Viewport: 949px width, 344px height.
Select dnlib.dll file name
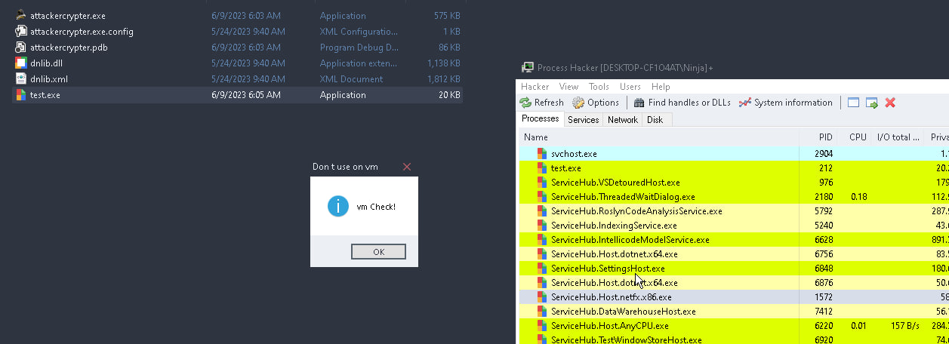(46, 63)
